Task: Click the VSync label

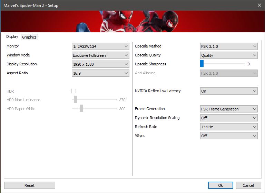Action: [140, 136]
